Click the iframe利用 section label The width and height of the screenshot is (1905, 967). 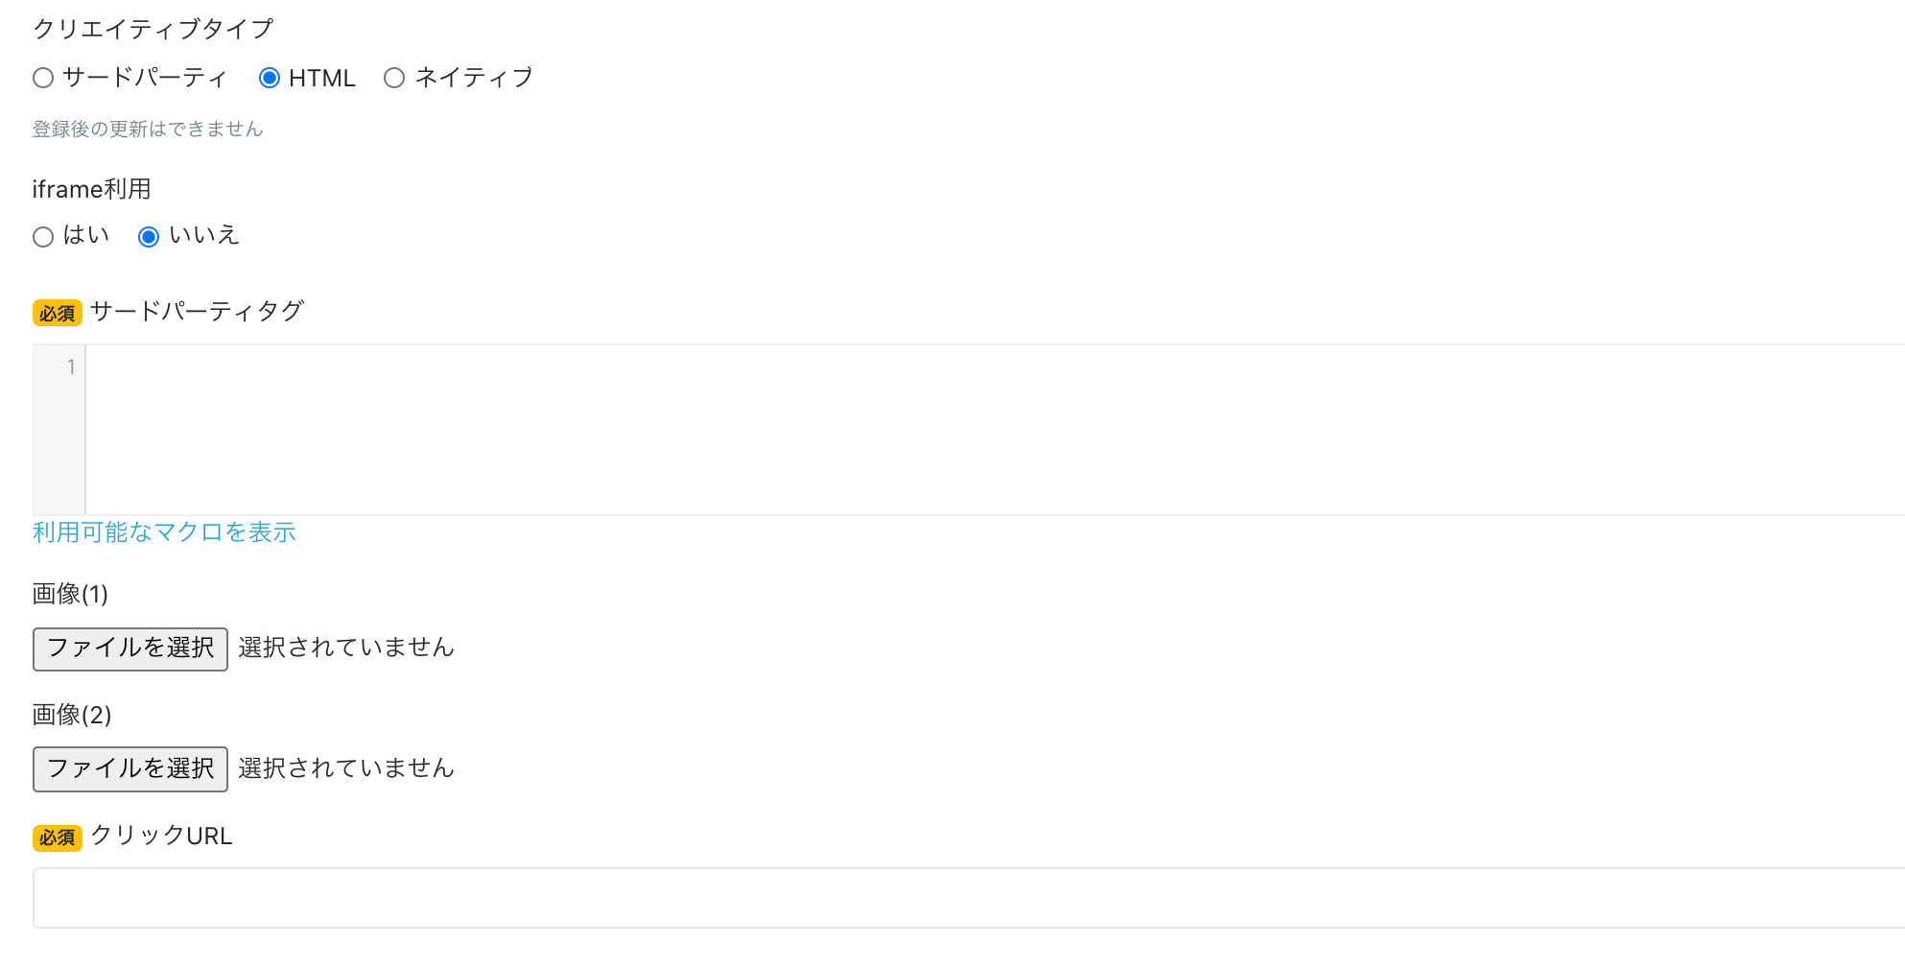[91, 188]
